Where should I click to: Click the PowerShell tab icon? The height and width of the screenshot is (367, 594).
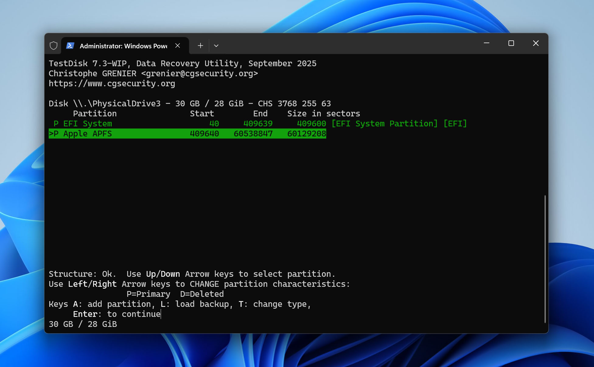click(70, 46)
